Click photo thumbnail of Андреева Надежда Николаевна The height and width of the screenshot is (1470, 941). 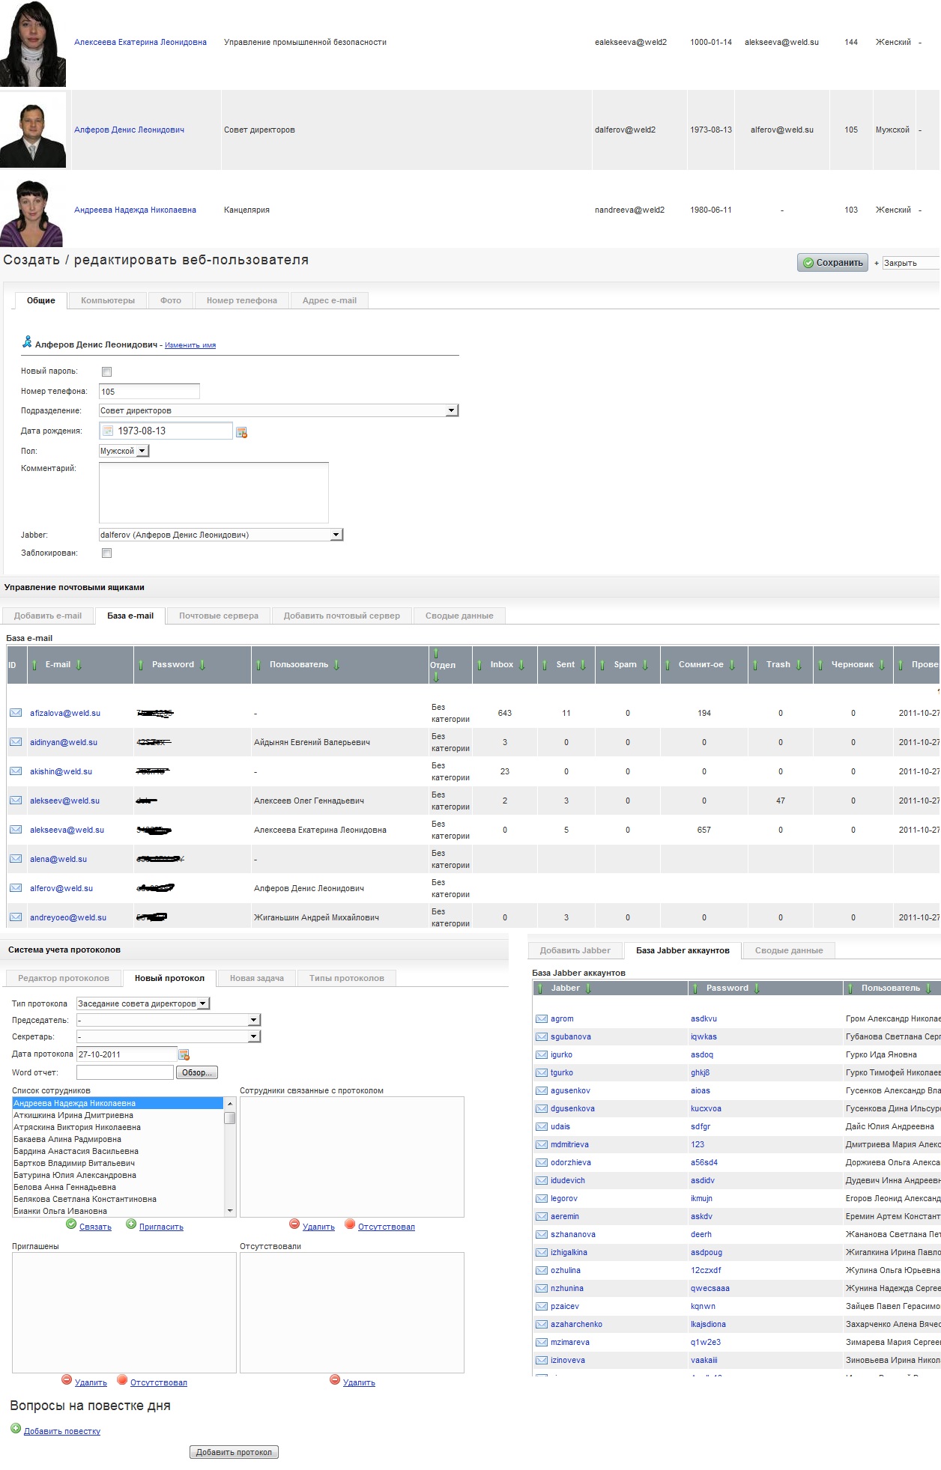point(33,212)
